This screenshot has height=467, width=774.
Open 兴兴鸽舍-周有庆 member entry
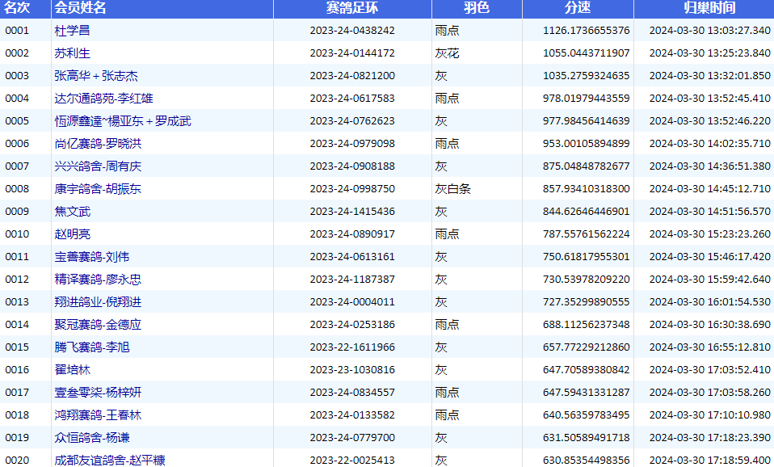[x=98, y=166]
